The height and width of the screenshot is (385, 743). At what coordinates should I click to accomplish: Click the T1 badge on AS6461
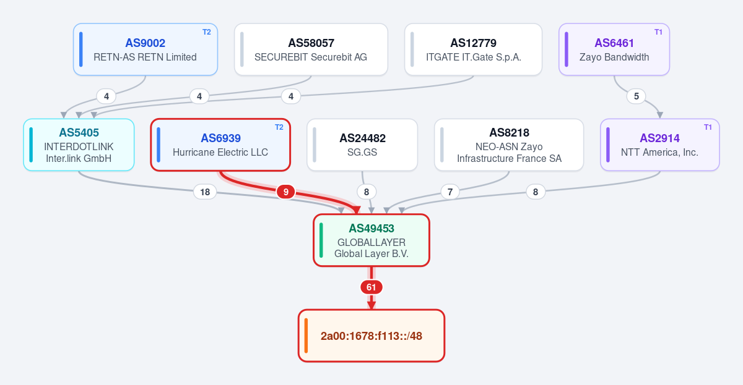tap(658, 32)
